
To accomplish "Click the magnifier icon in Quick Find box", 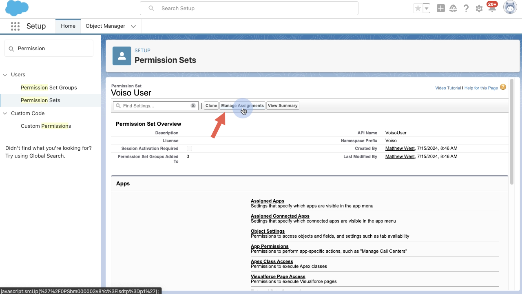I will pyautogui.click(x=11, y=49).
